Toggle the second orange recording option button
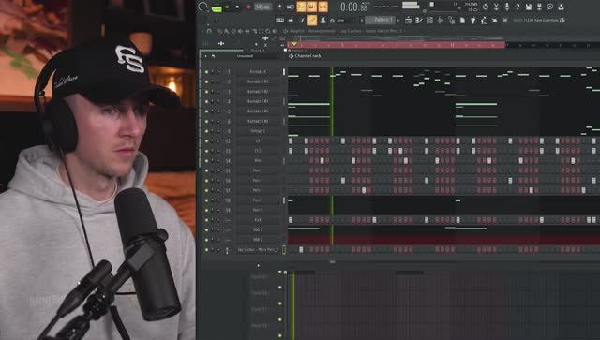This screenshot has height=340, width=600. point(312,7)
